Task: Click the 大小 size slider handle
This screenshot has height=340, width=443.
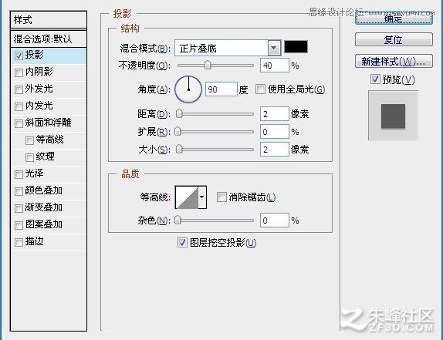Action: pyautogui.click(x=179, y=149)
